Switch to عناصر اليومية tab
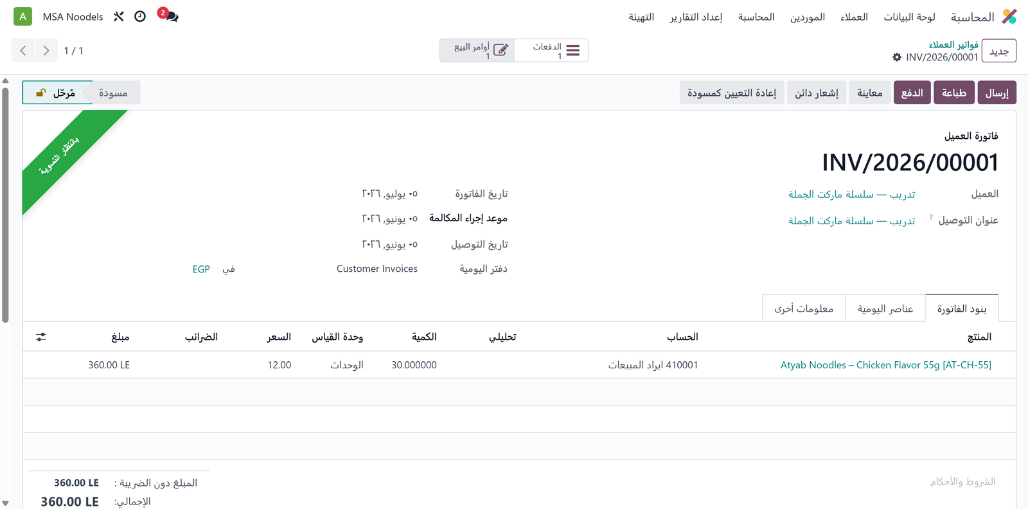 tap(885, 308)
